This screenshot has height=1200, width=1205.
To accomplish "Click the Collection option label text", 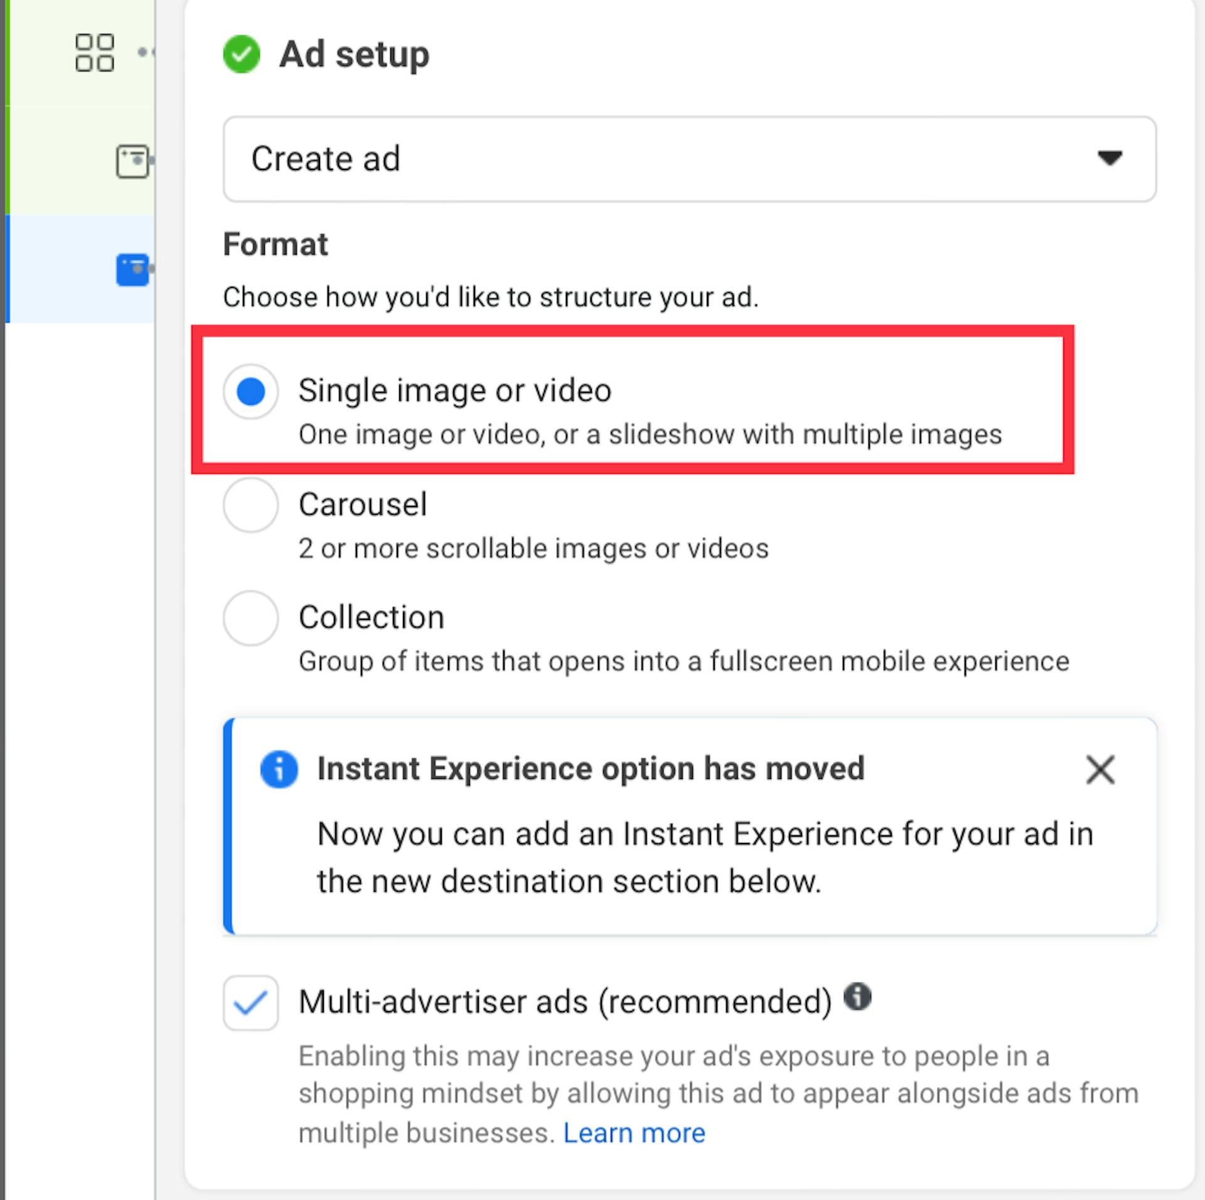I will (372, 618).
